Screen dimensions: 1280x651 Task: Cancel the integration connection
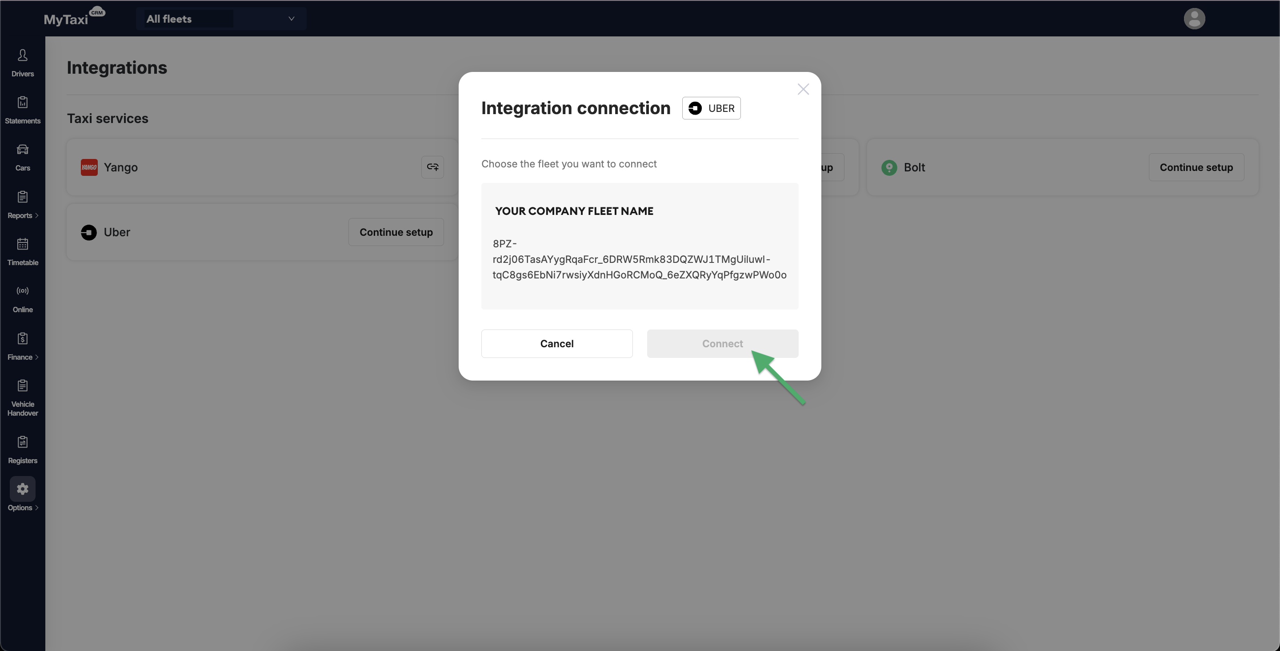[x=556, y=344]
